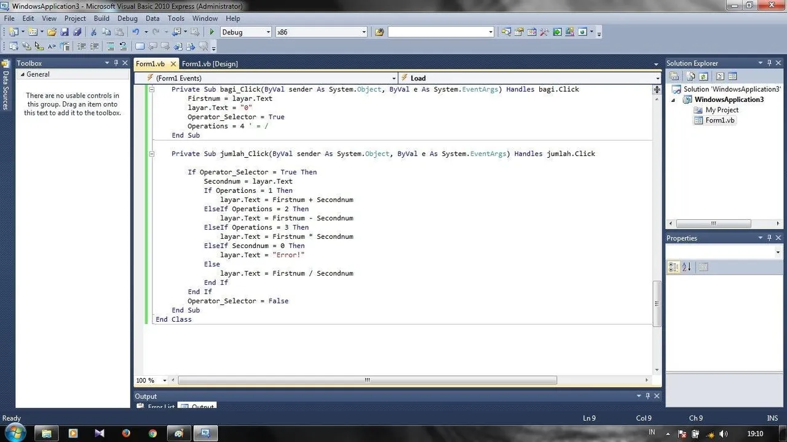The image size is (787, 442).
Task: Open the 100 % zoom dropdown
Action: tap(166, 381)
